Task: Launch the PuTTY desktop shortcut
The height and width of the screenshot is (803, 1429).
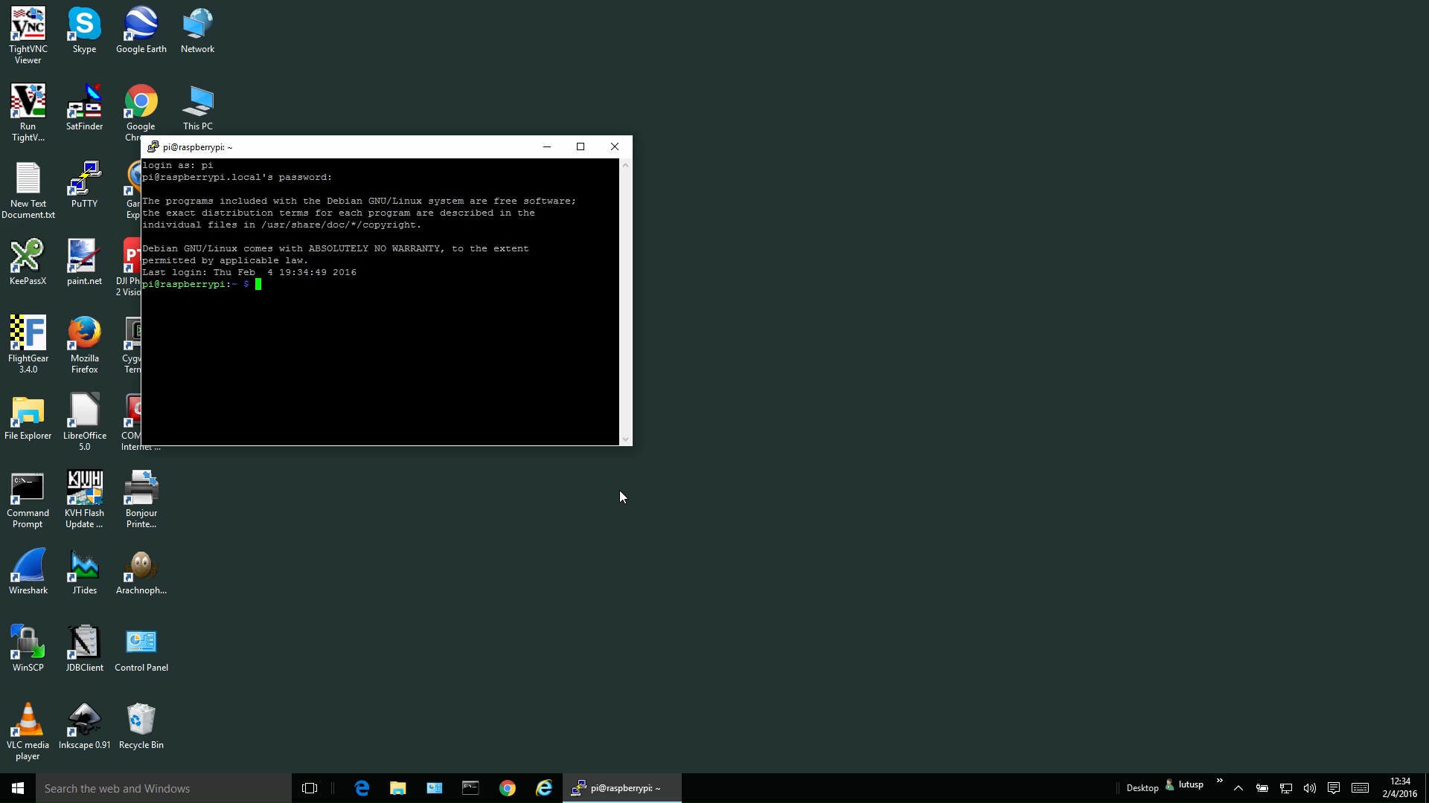Action: click(x=85, y=180)
